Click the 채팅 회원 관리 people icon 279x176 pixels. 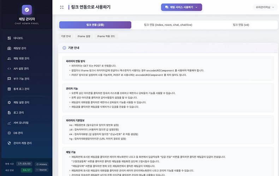pyautogui.click(x=9, y=58)
